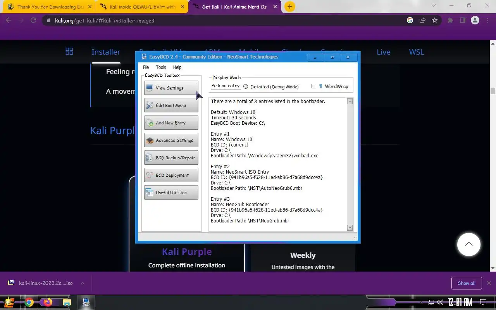Open the notification center icon
The height and width of the screenshot is (310, 496).
[x=483, y=302]
